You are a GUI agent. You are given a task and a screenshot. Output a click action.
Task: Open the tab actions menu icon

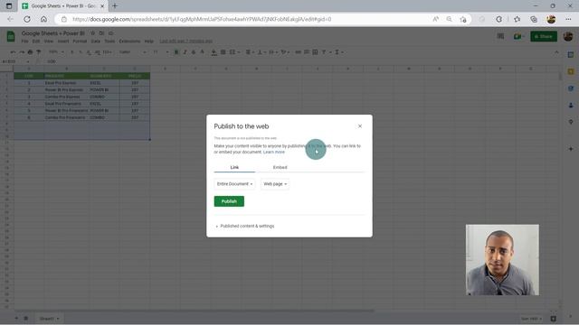click(x=9, y=6)
